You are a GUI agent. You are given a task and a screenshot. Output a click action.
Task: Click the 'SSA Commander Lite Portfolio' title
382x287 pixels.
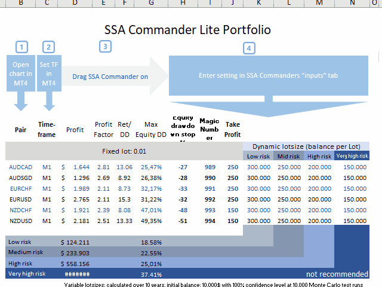(x=187, y=30)
